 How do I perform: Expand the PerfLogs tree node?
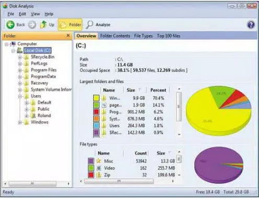pyautogui.click(x=20, y=64)
